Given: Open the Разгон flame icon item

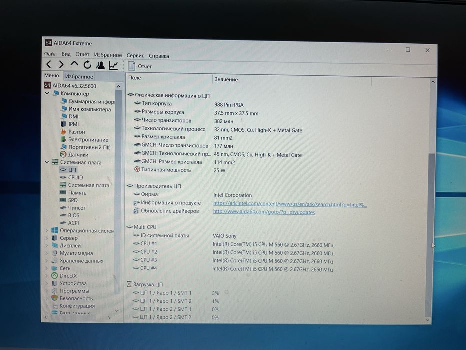Looking at the screenshot, I should click(x=73, y=132).
